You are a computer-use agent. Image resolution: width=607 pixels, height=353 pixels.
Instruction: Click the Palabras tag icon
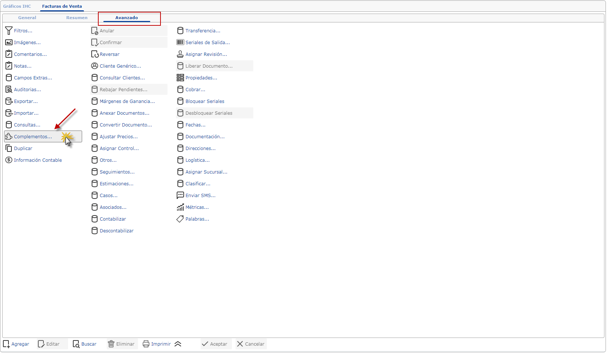(x=180, y=219)
